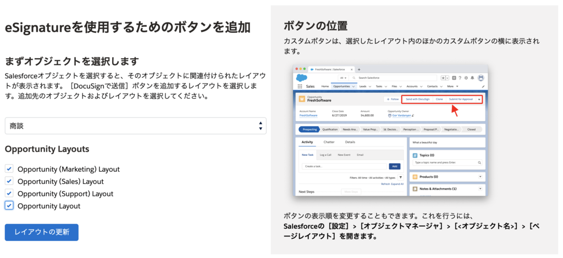Click the + Follow button
This screenshot has width=563, height=258.
click(x=391, y=99)
